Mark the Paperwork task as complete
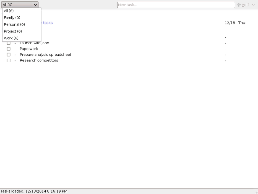Image resolution: width=258 pixels, height=194 pixels. point(9,49)
